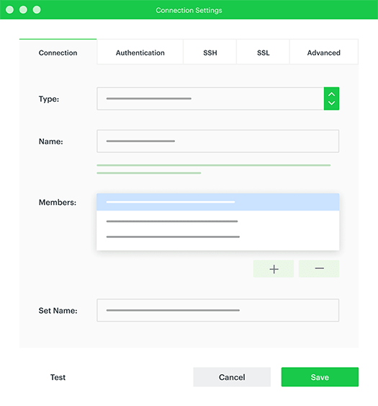The height and width of the screenshot is (406, 378).
Task: Click the down chevron in Type stepper
Action: (x=331, y=103)
